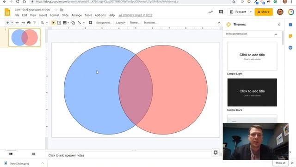Open the Layout dropdown
The height and width of the screenshot is (167, 296).
click(121, 23)
